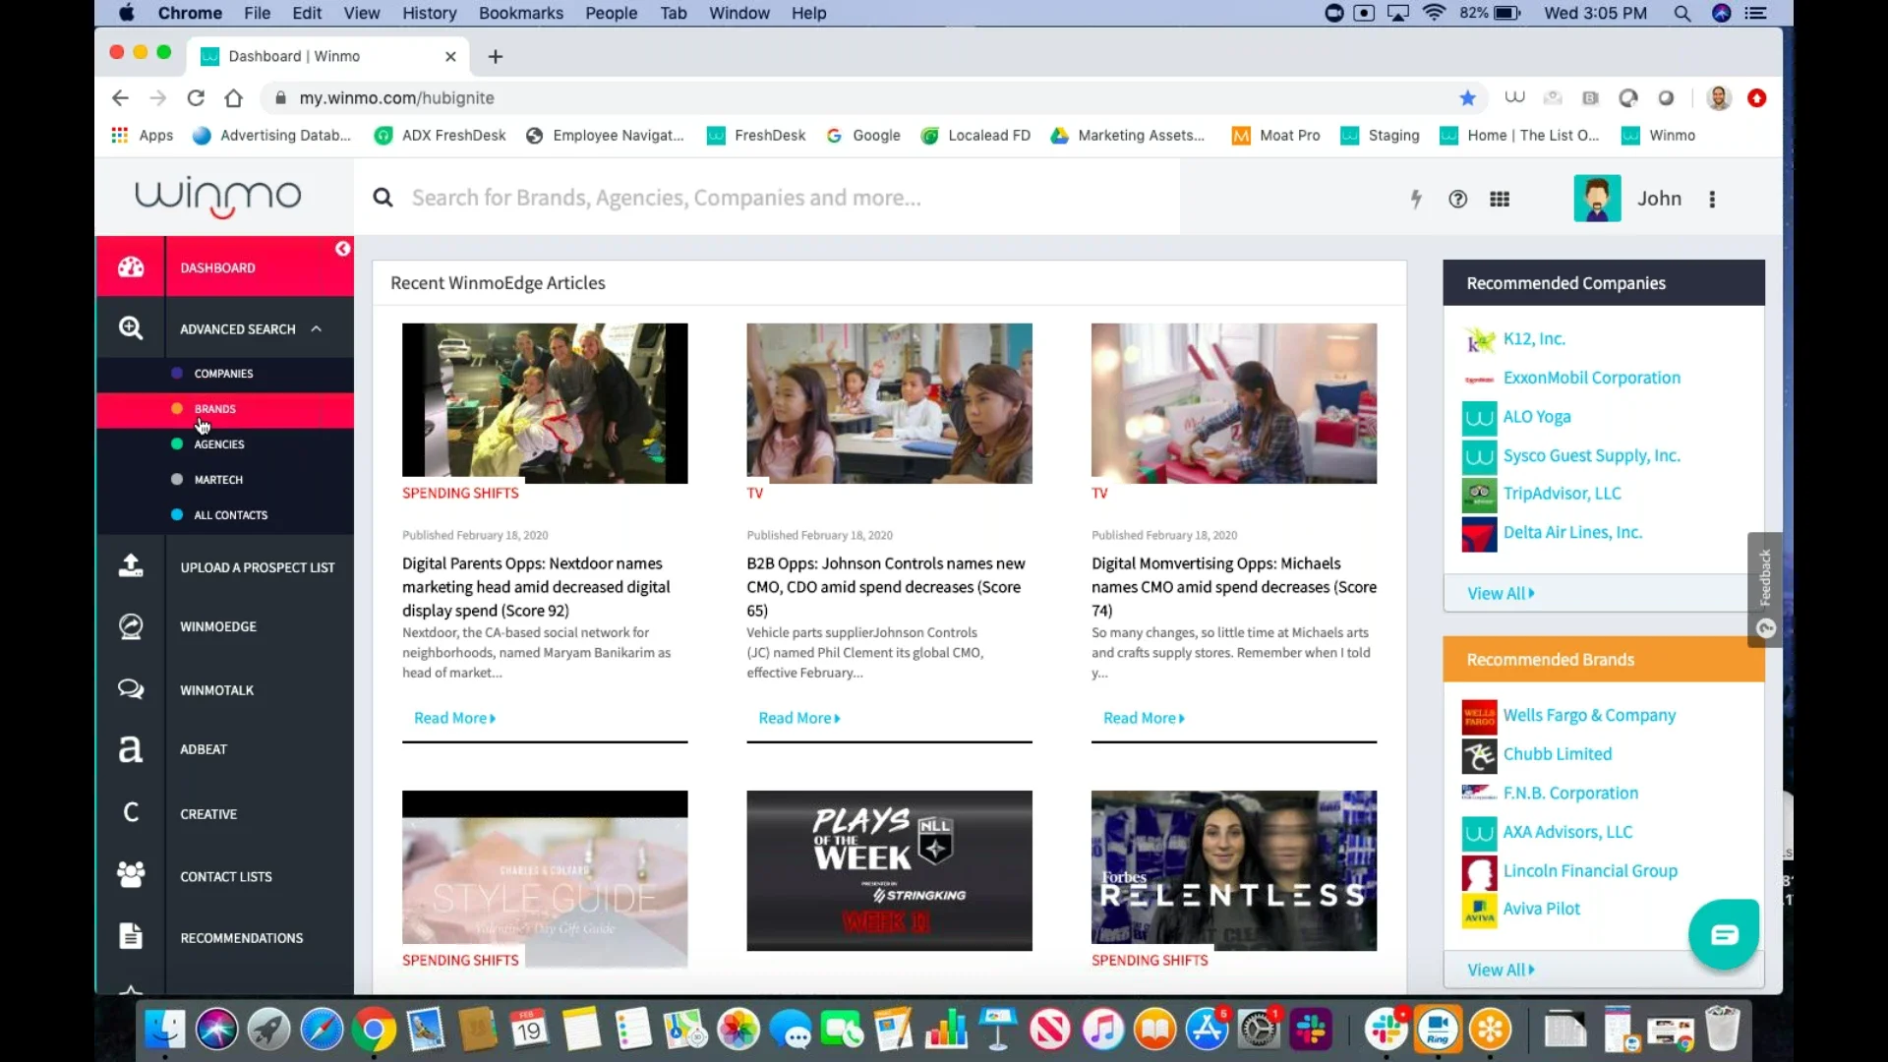Click the Upload a Prospect List icon
Image resolution: width=1888 pixels, height=1062 pixels.
tap(131, 565)
